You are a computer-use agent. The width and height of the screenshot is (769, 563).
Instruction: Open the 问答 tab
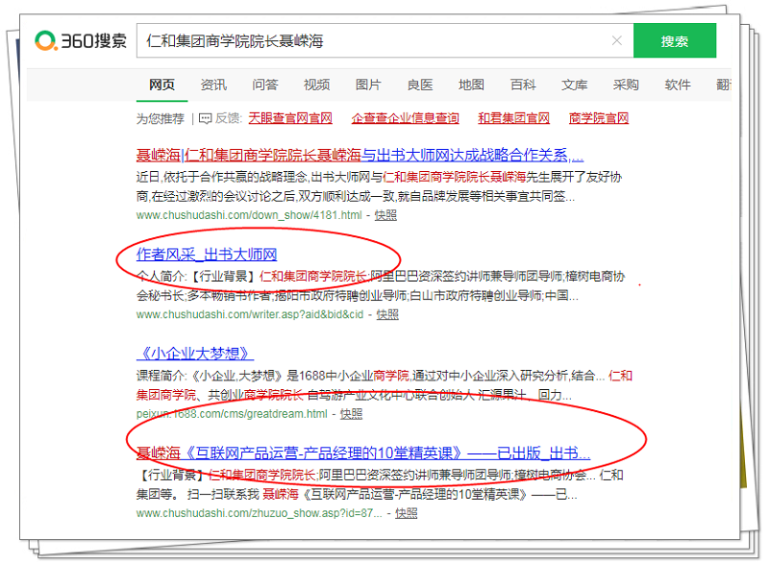pos(265,85)
